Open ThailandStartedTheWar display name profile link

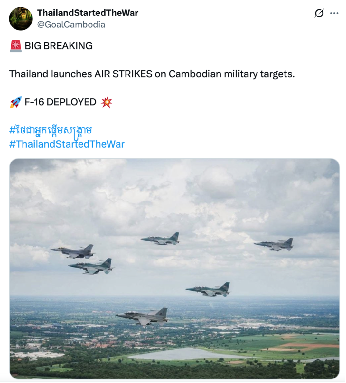(x=88, y=13)
